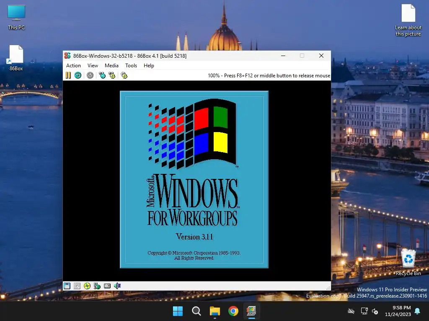The image size is (429, 321).
Task: Open machine settings via the last toolbar gear icon
Action: pos(124,75)
